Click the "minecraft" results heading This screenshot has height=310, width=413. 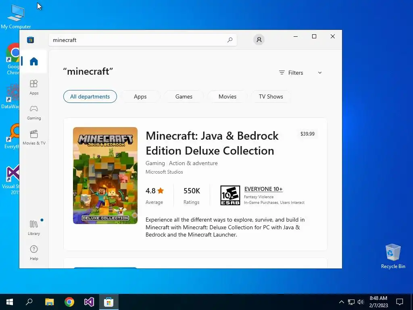point(88,71)
